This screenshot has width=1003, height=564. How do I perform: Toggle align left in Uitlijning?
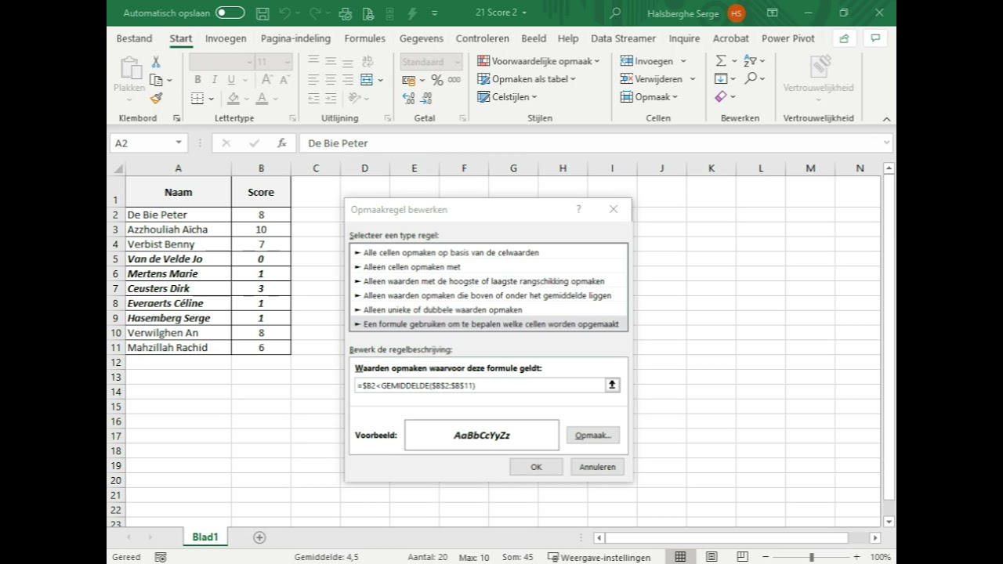pyautogui.click(x=313, y=80)
